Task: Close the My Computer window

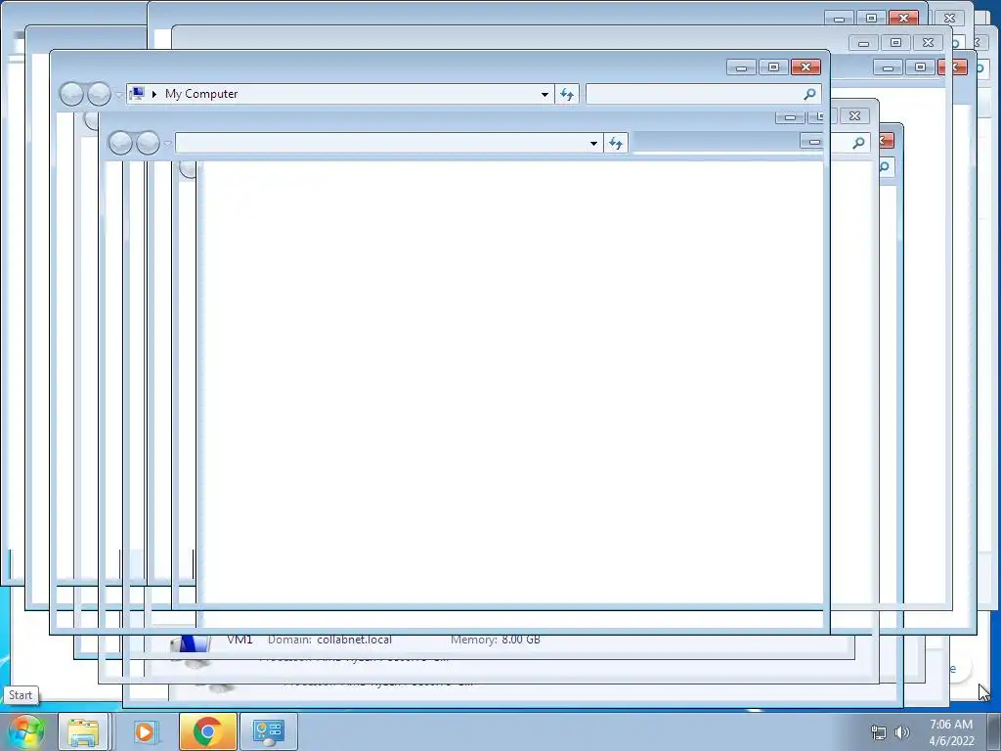Action: pos(805,67)
